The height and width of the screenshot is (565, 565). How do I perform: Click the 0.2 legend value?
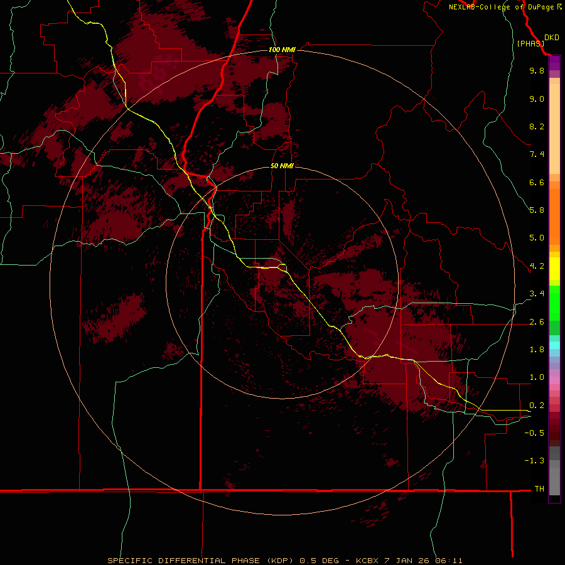click(537, 406)
